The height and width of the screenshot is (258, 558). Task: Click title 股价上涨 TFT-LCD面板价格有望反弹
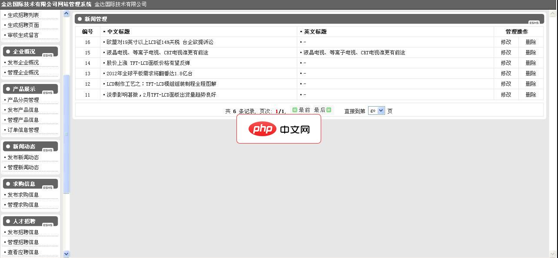coord(148,63)
